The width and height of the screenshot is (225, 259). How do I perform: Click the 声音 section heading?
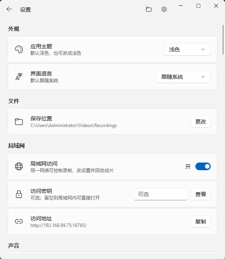pos(14,245)
